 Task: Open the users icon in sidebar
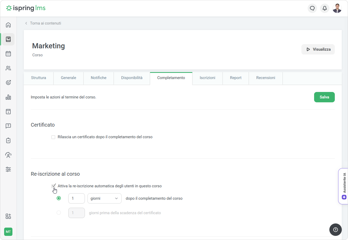click(8, 68)
